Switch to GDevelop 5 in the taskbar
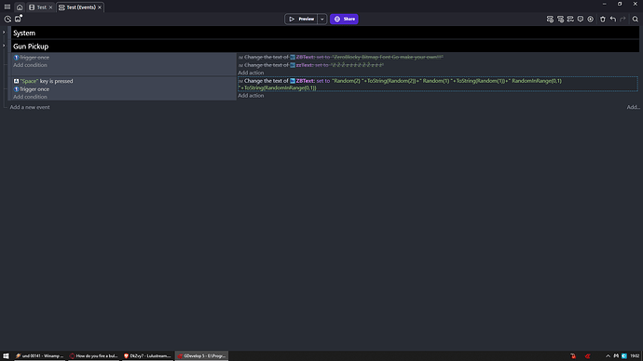This screenshot has height=361, width=643. [202, 356]
